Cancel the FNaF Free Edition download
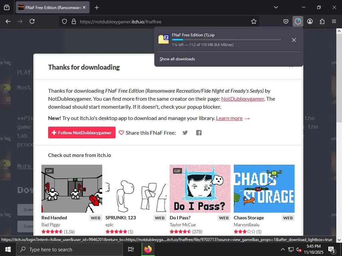 [x=294, y=40]
